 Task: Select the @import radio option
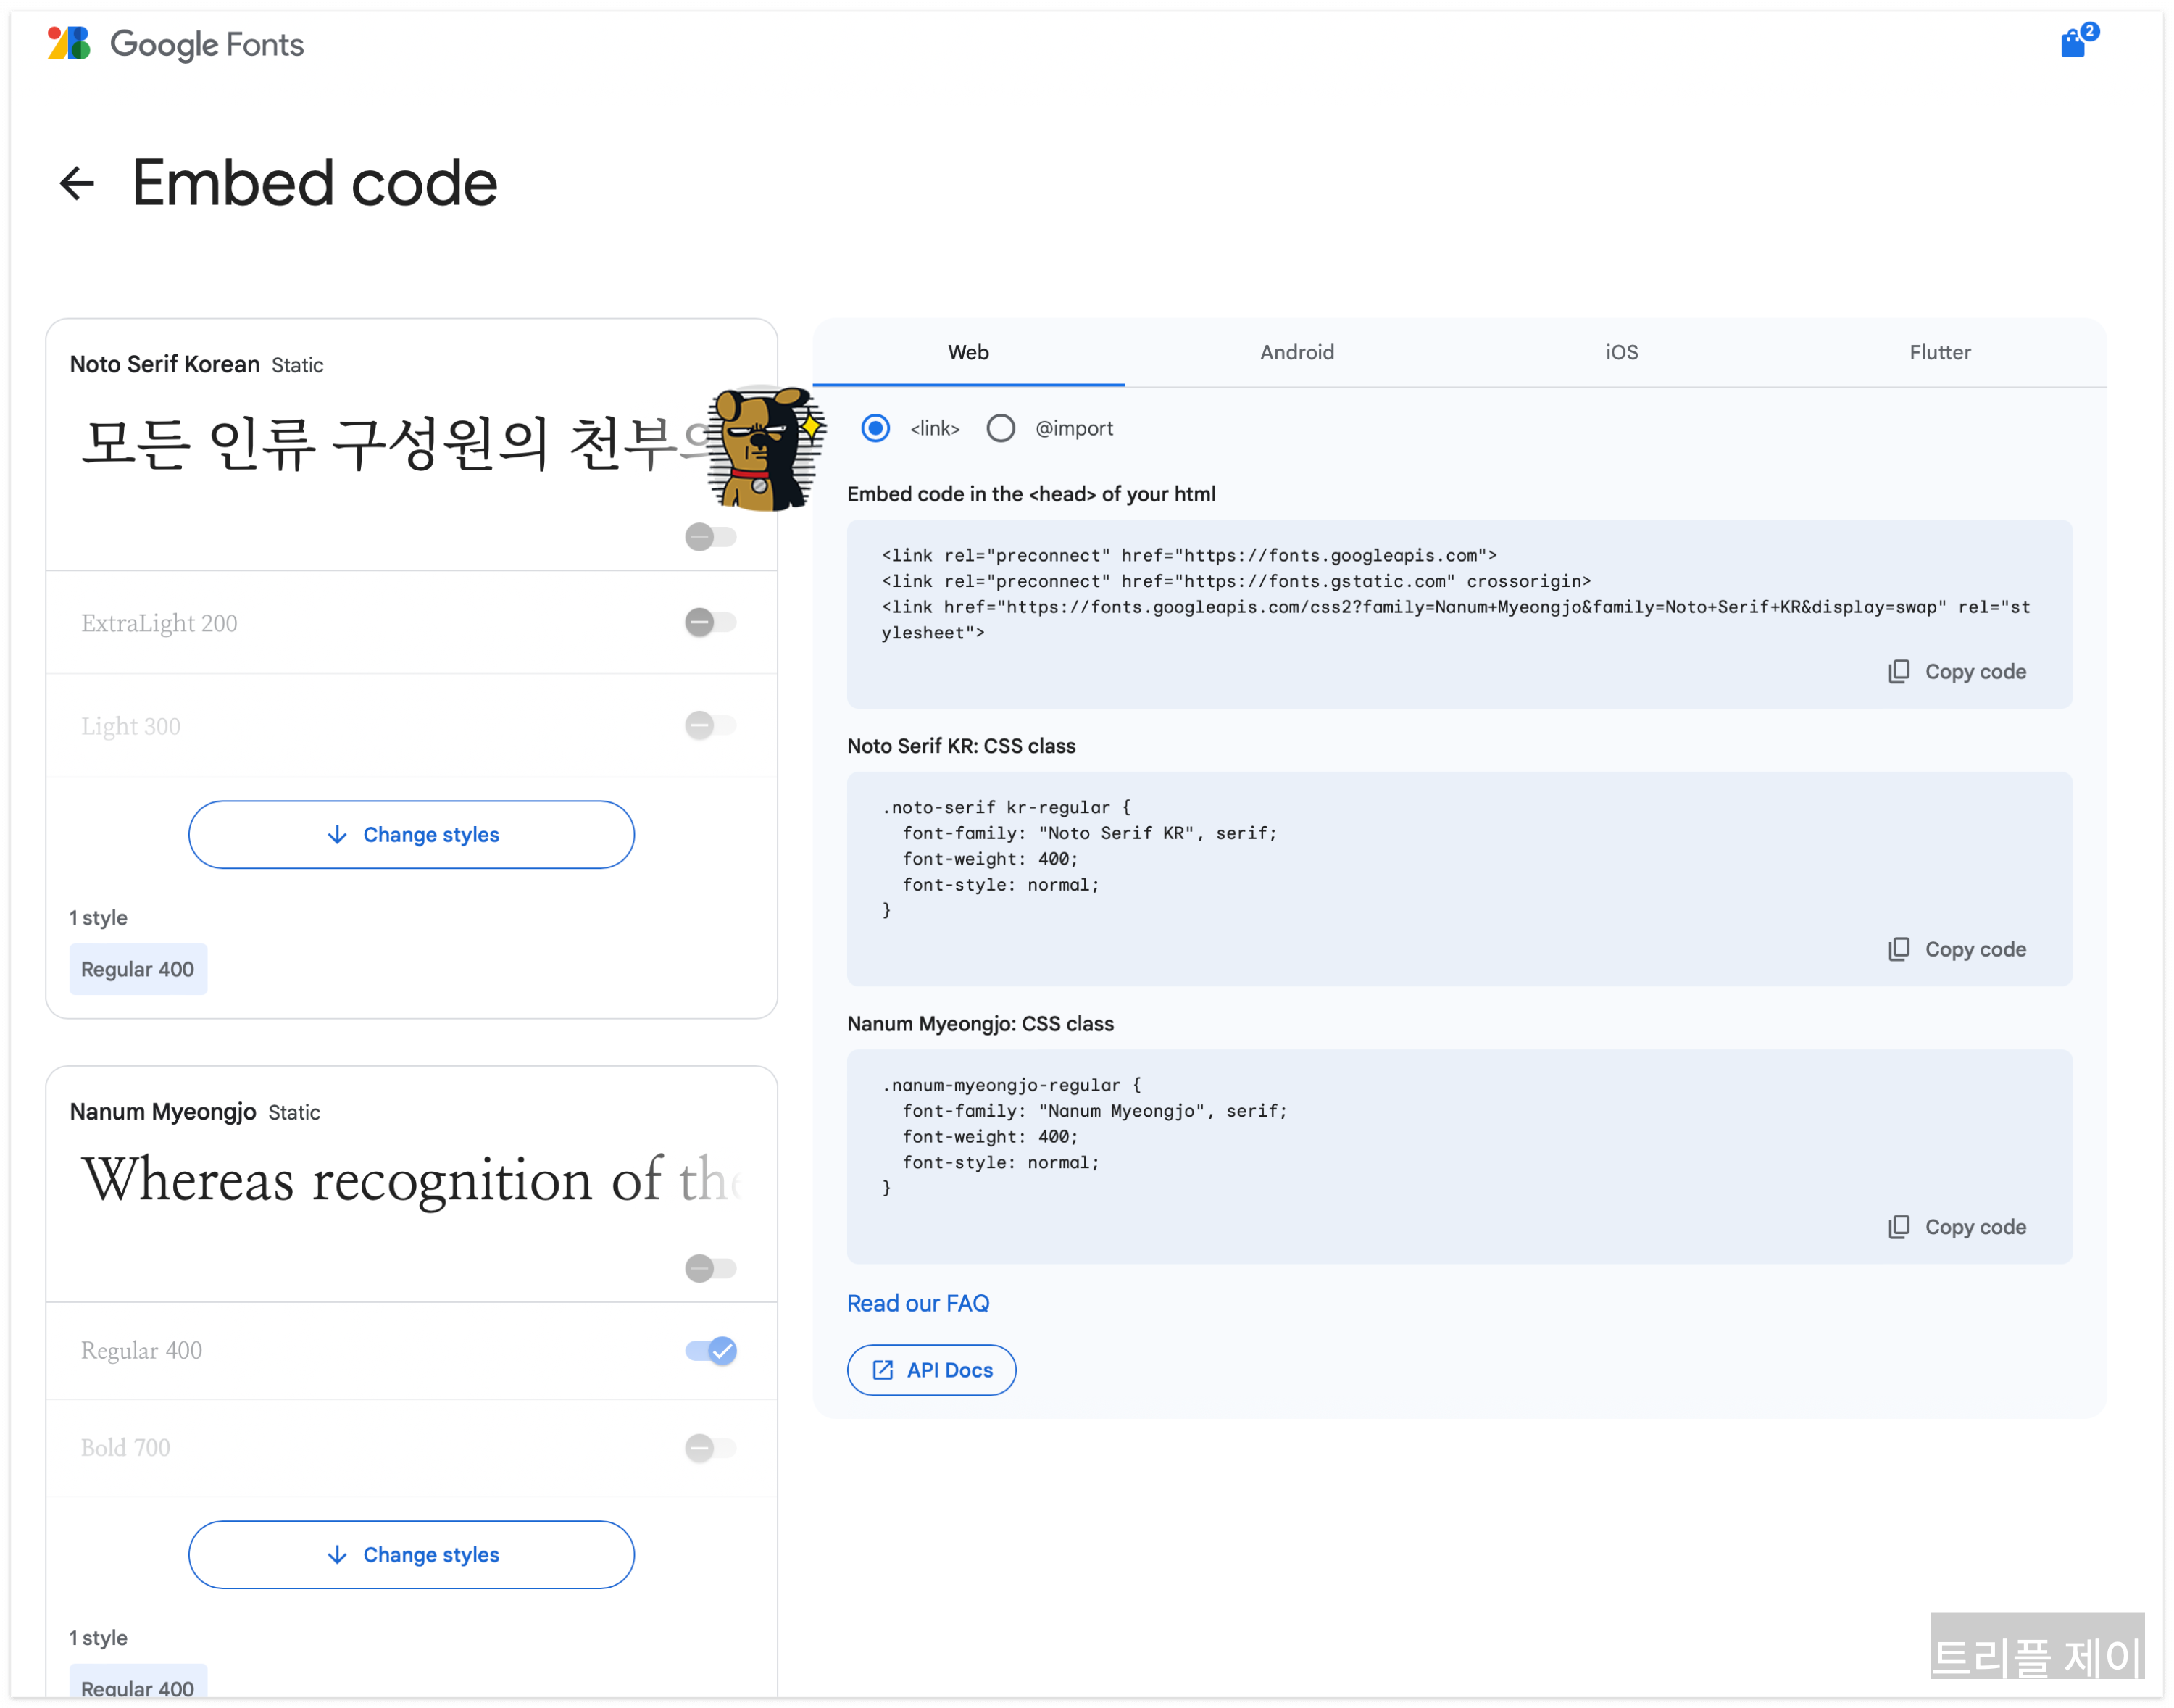(1000, 428)
